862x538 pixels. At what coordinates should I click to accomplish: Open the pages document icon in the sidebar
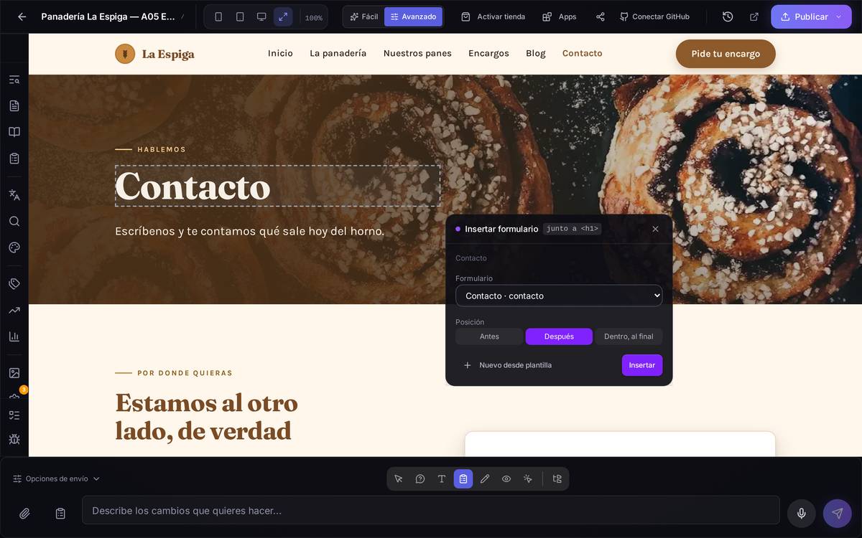point(14,105)
